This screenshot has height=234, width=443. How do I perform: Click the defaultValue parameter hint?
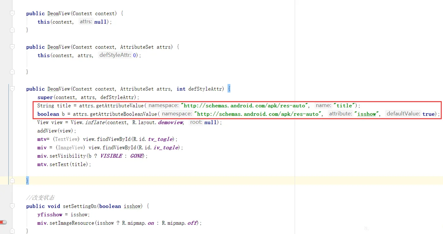point(403,114)
